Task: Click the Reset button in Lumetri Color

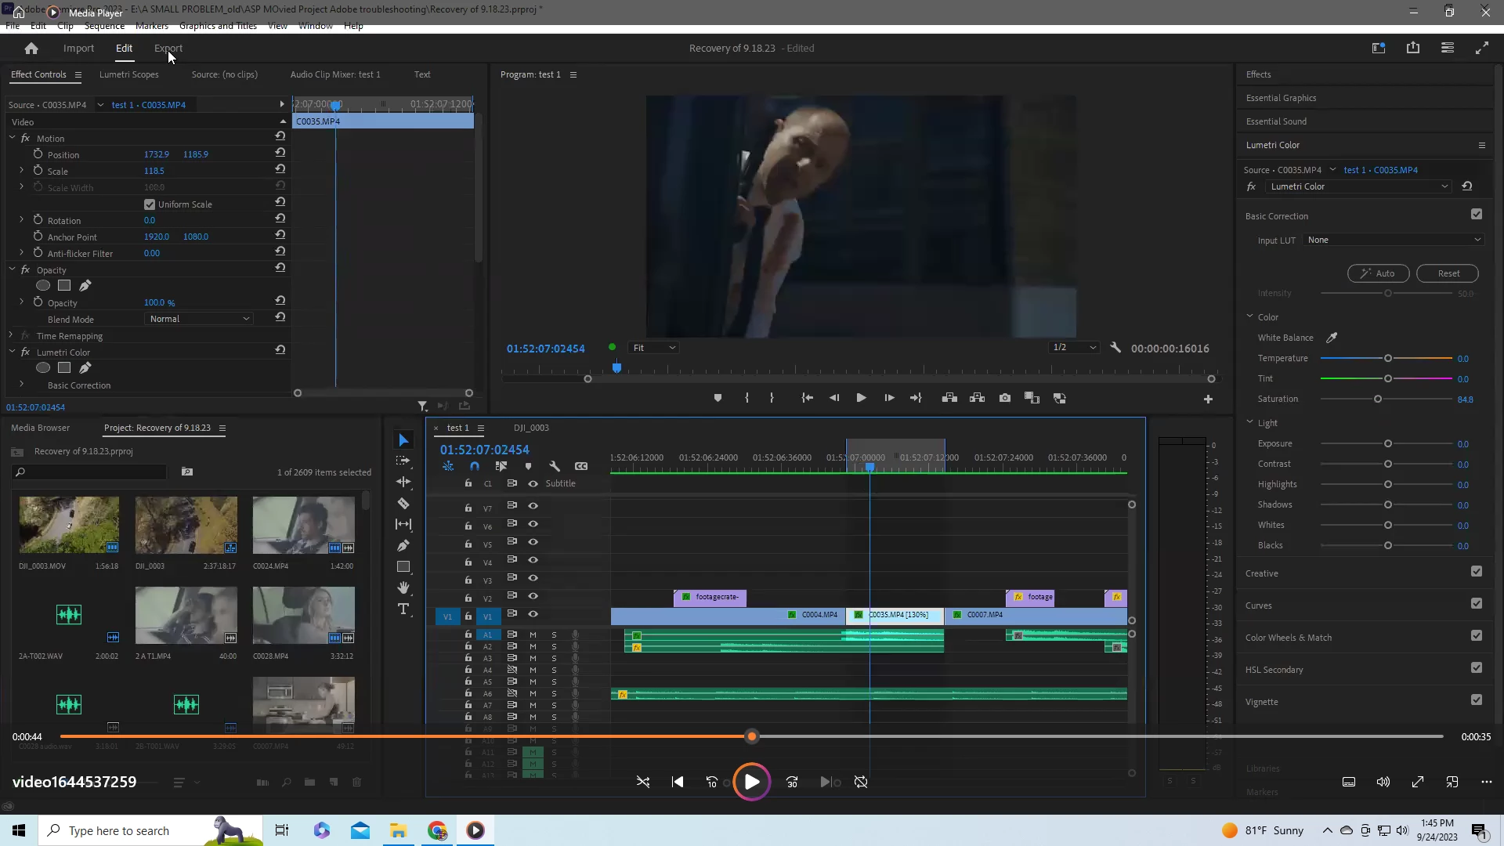Action: point(1448,273)
